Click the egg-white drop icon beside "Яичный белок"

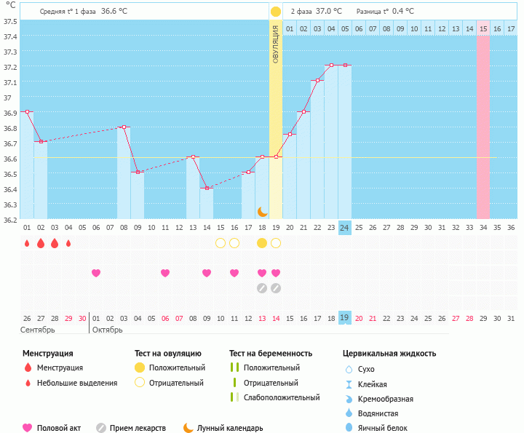click(x=349, y=428)
